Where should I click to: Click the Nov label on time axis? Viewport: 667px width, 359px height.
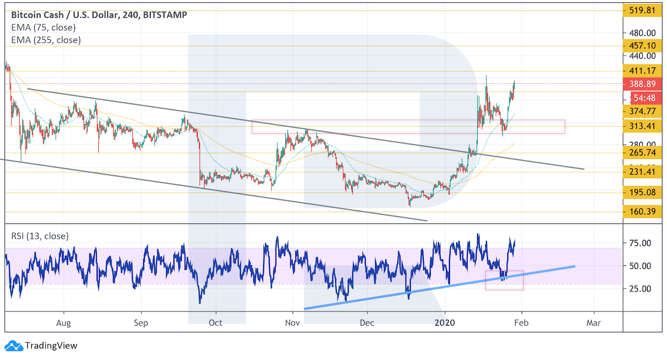click(293, 323)
